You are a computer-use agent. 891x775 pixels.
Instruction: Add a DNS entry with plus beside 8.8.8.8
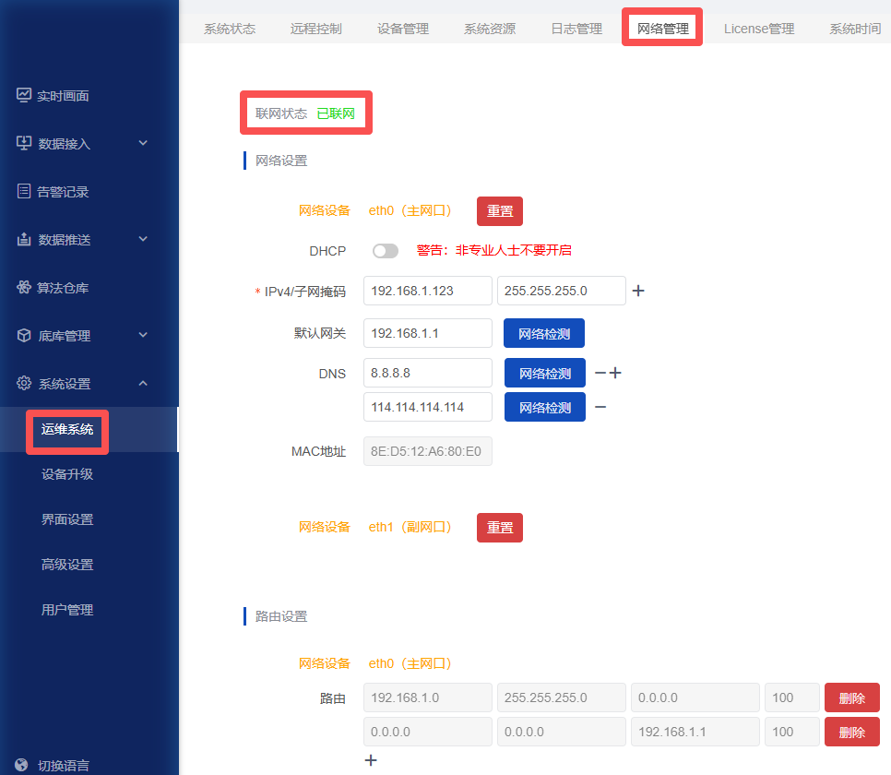point(615,373)
